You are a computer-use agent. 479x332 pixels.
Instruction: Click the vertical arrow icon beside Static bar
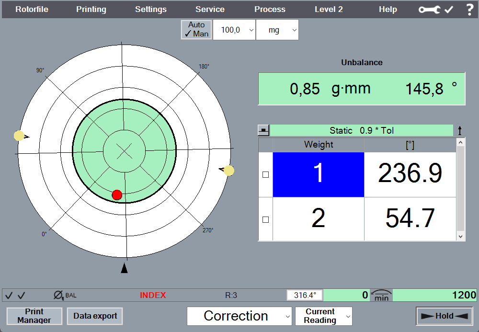(460, 130)
